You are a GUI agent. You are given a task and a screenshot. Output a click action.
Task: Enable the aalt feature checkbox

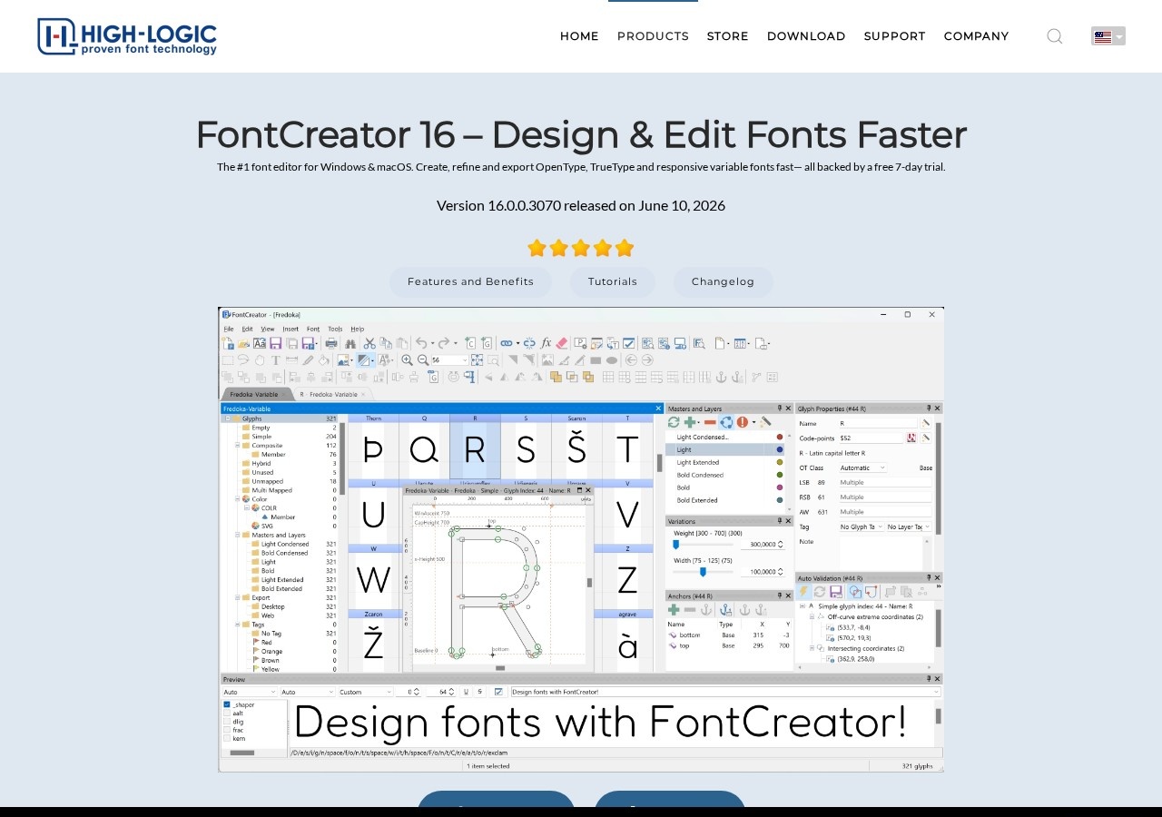click(227, 714)
